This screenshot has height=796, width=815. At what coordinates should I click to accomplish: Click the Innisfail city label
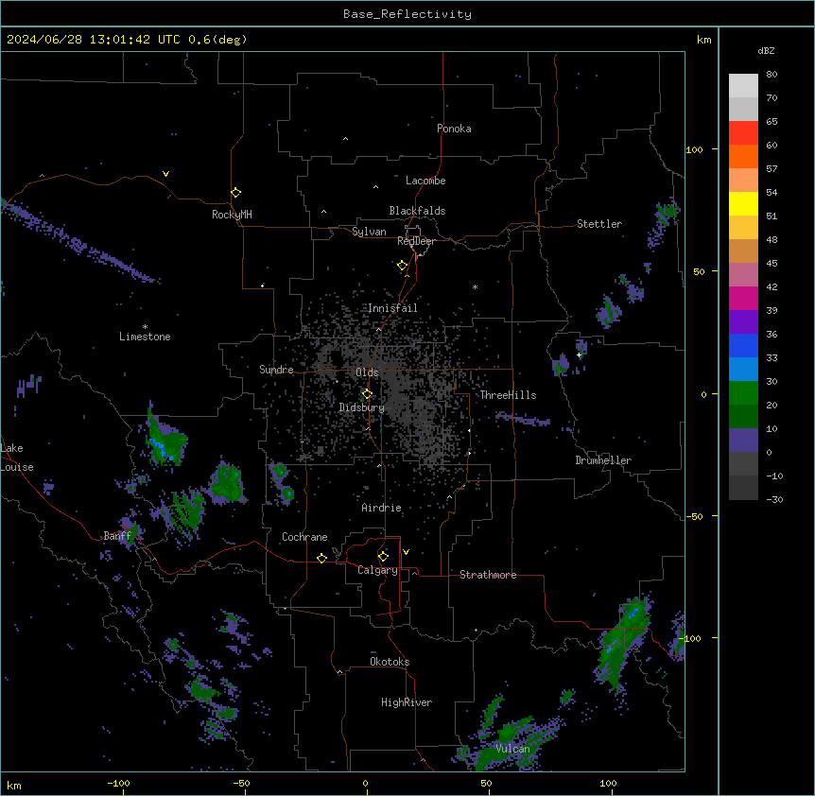[x=392, y=308]
